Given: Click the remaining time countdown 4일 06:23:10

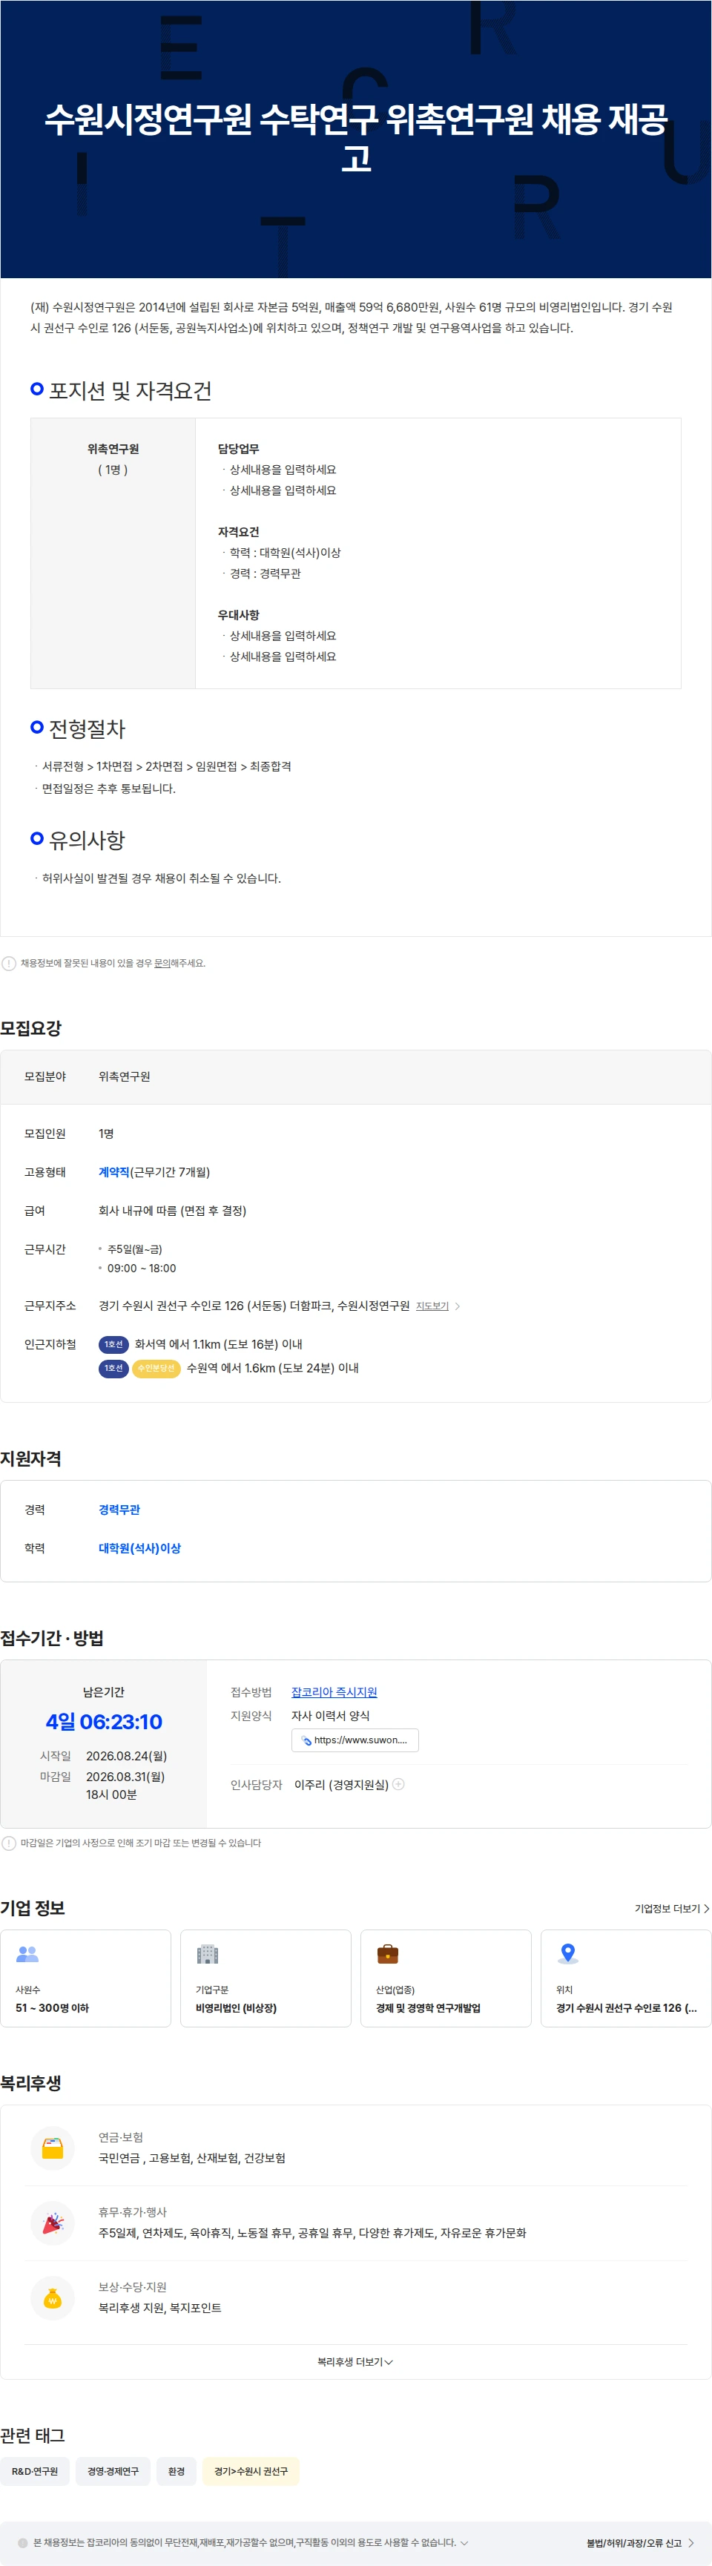Looking at the screenshot, I should (x=104, y=1721).
